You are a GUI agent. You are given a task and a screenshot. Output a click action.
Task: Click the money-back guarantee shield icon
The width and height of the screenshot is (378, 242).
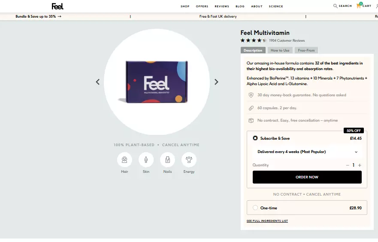[251, 95]
